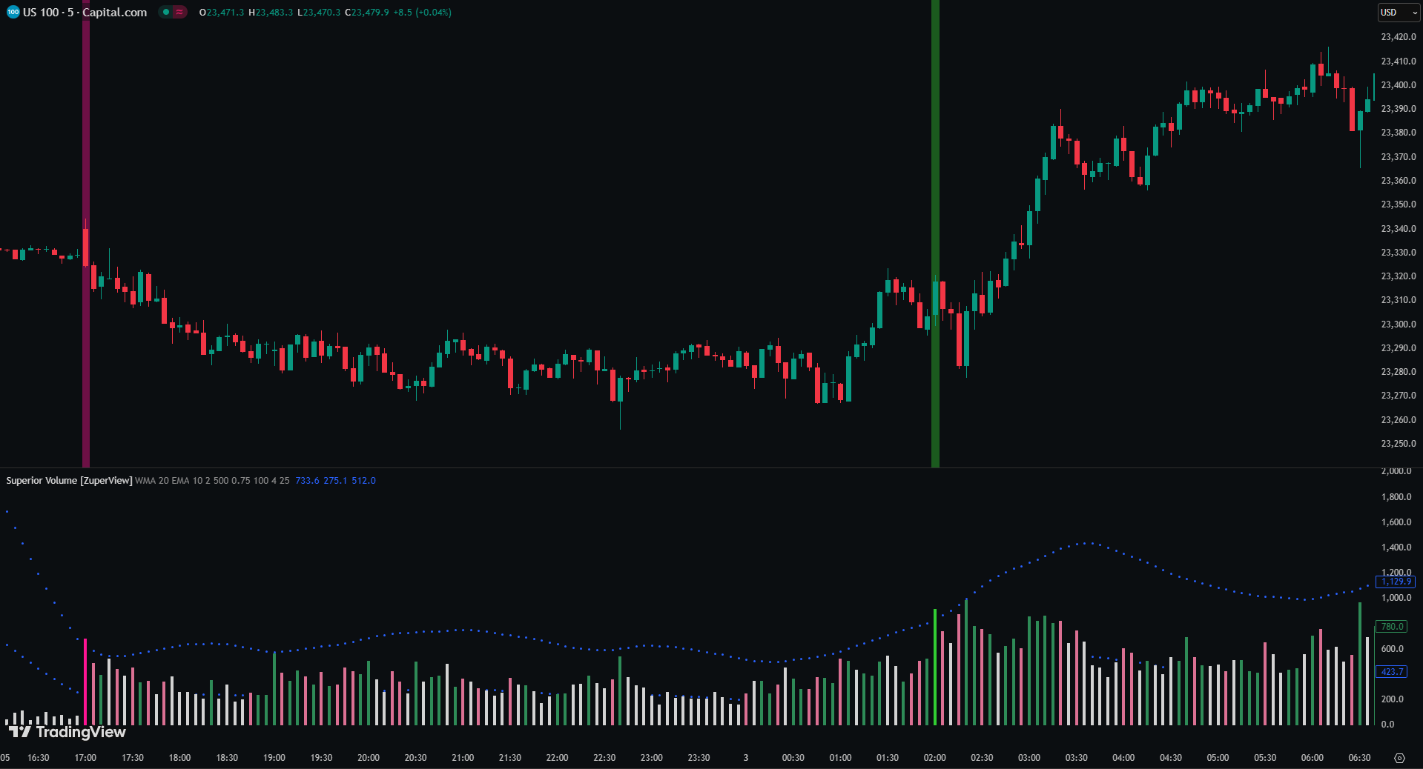Click the 17:00 label on time axis
1423x769 pixels.
pyautogui.click(x=85, y=758)
